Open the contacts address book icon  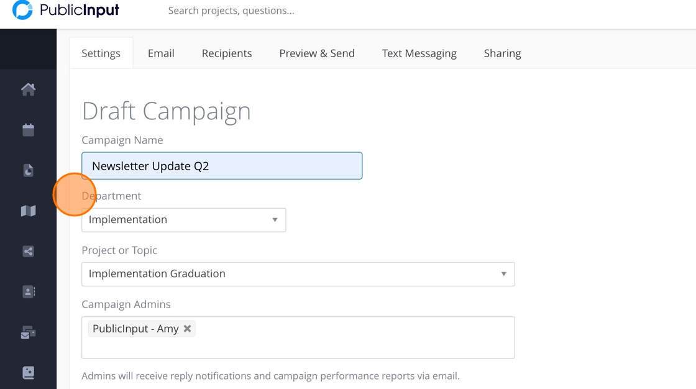pyautogui.click(x=28, y=292)
